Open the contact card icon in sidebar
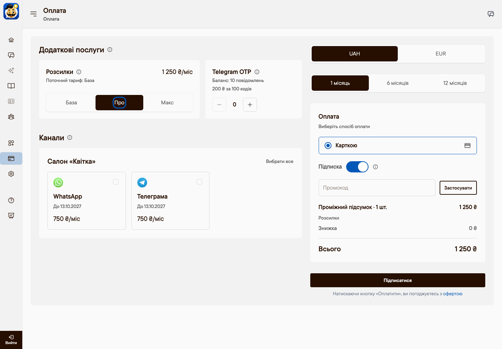 click(11, 101)
